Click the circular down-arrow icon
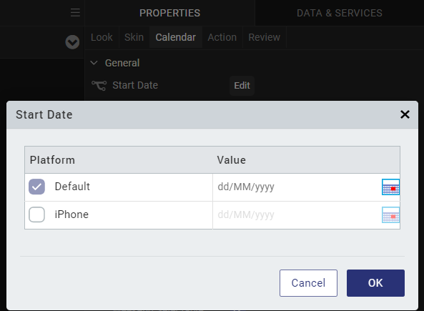The image size is (424, 311). pos(72,42)
